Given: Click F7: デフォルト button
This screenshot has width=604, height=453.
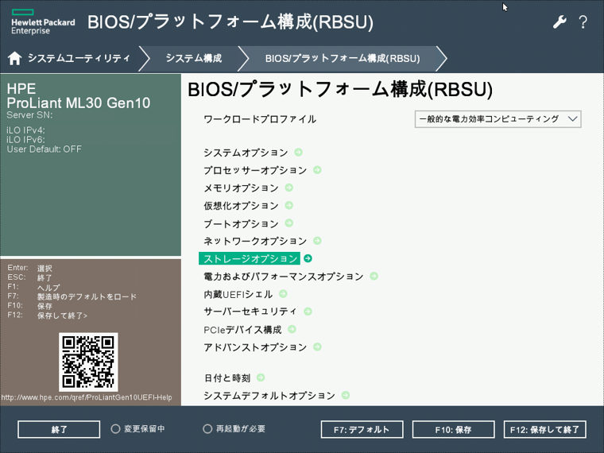Looking at the screenshot, I should [362, 429].
